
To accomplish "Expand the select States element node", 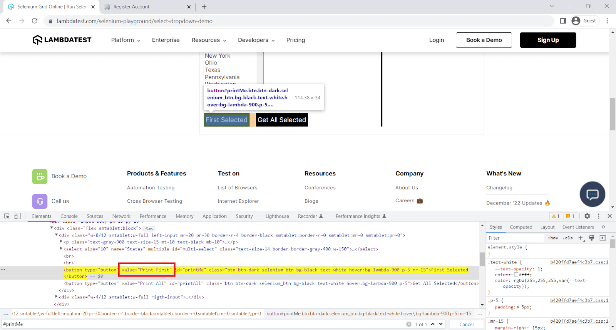I will tap(61, 249).
